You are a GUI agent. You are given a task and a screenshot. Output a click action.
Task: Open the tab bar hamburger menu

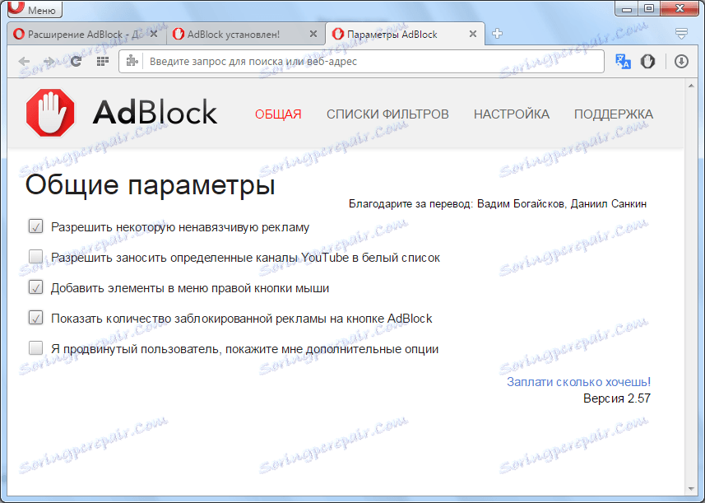coord(681,34)
